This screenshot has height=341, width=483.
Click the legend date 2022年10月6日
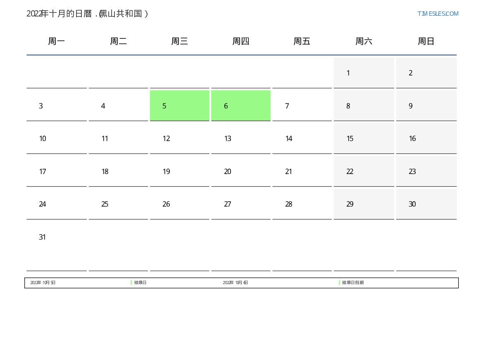pos(236,283)
